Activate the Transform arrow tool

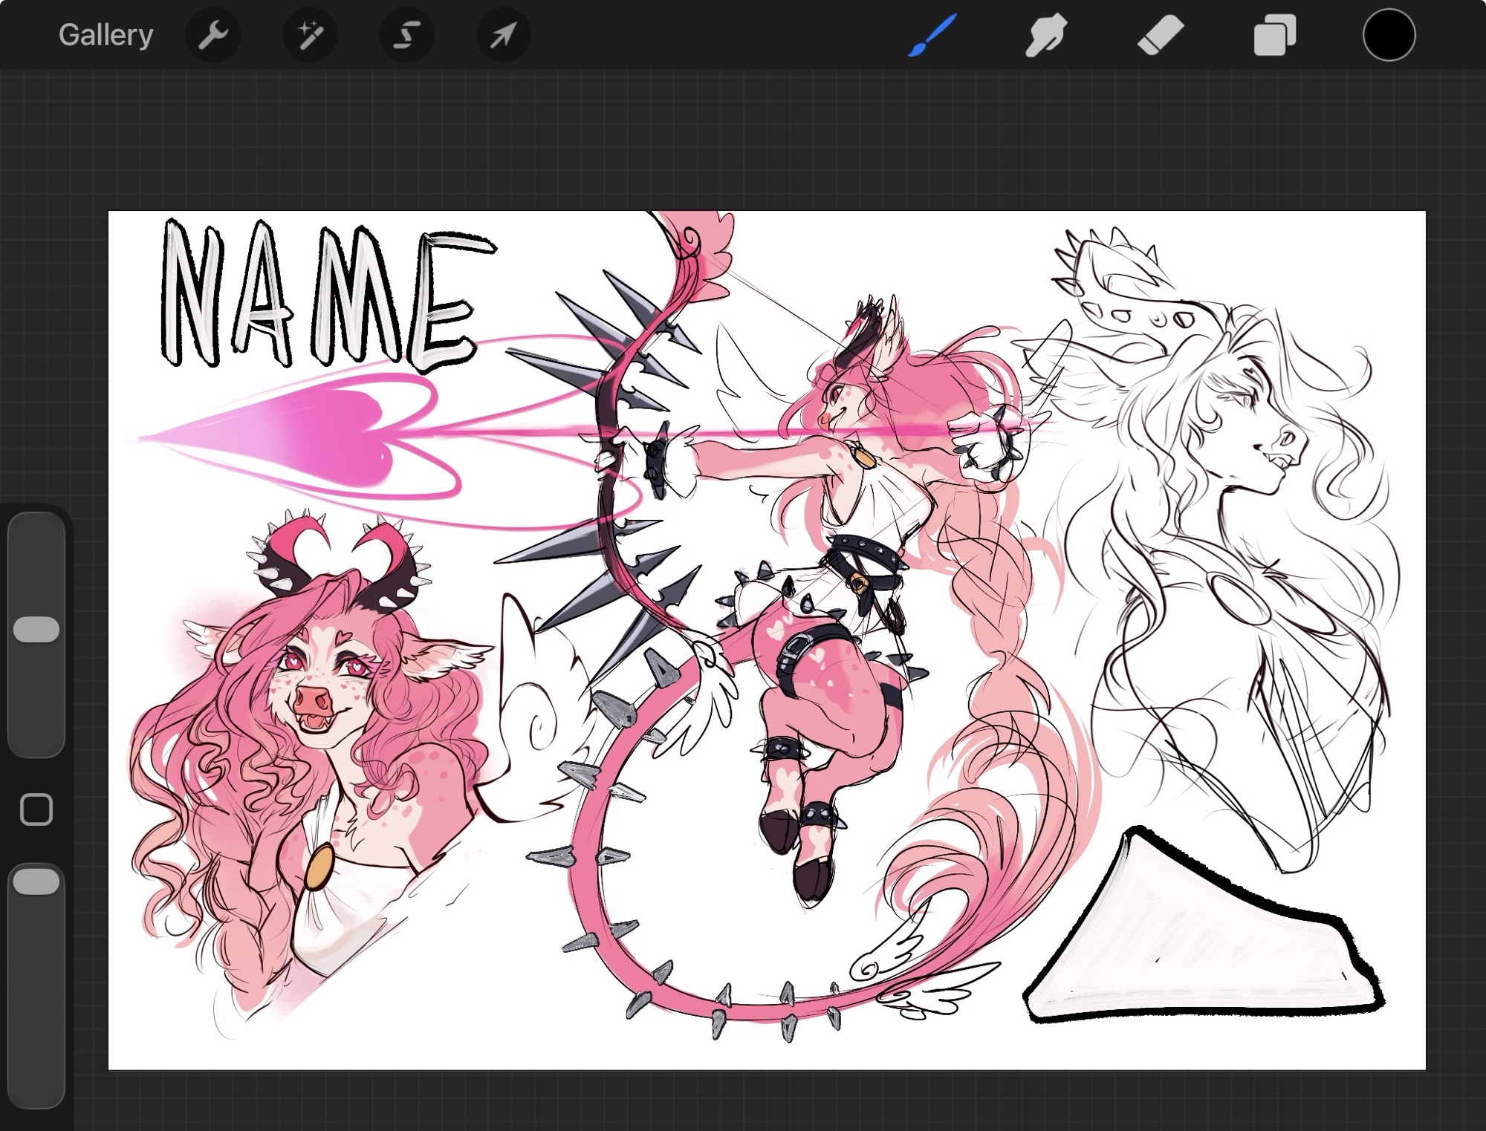[503, 35]
